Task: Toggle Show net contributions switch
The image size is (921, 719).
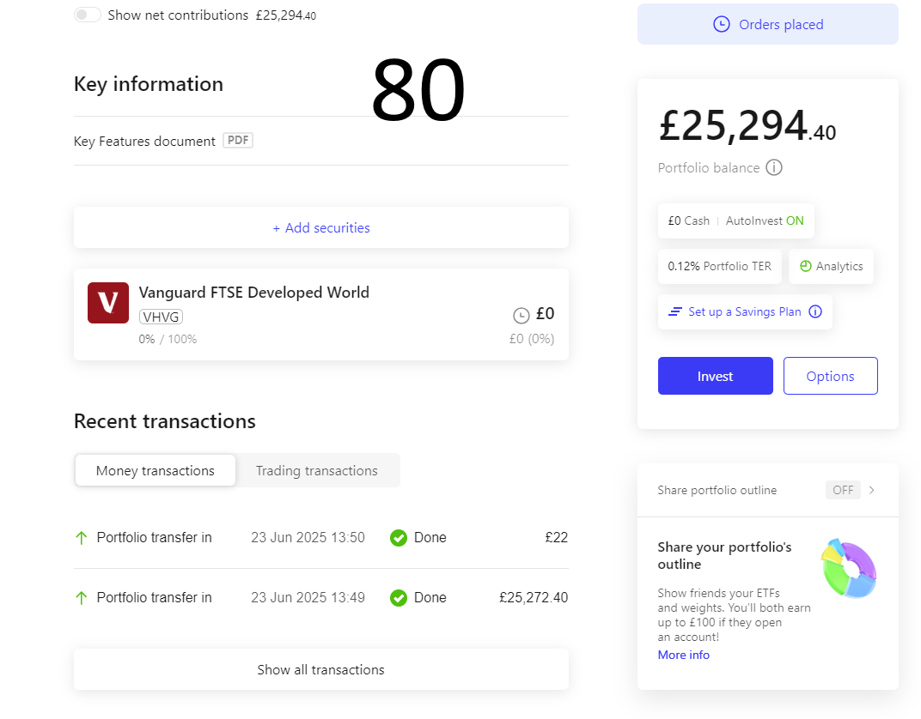Action: click(x=88, y=15)
